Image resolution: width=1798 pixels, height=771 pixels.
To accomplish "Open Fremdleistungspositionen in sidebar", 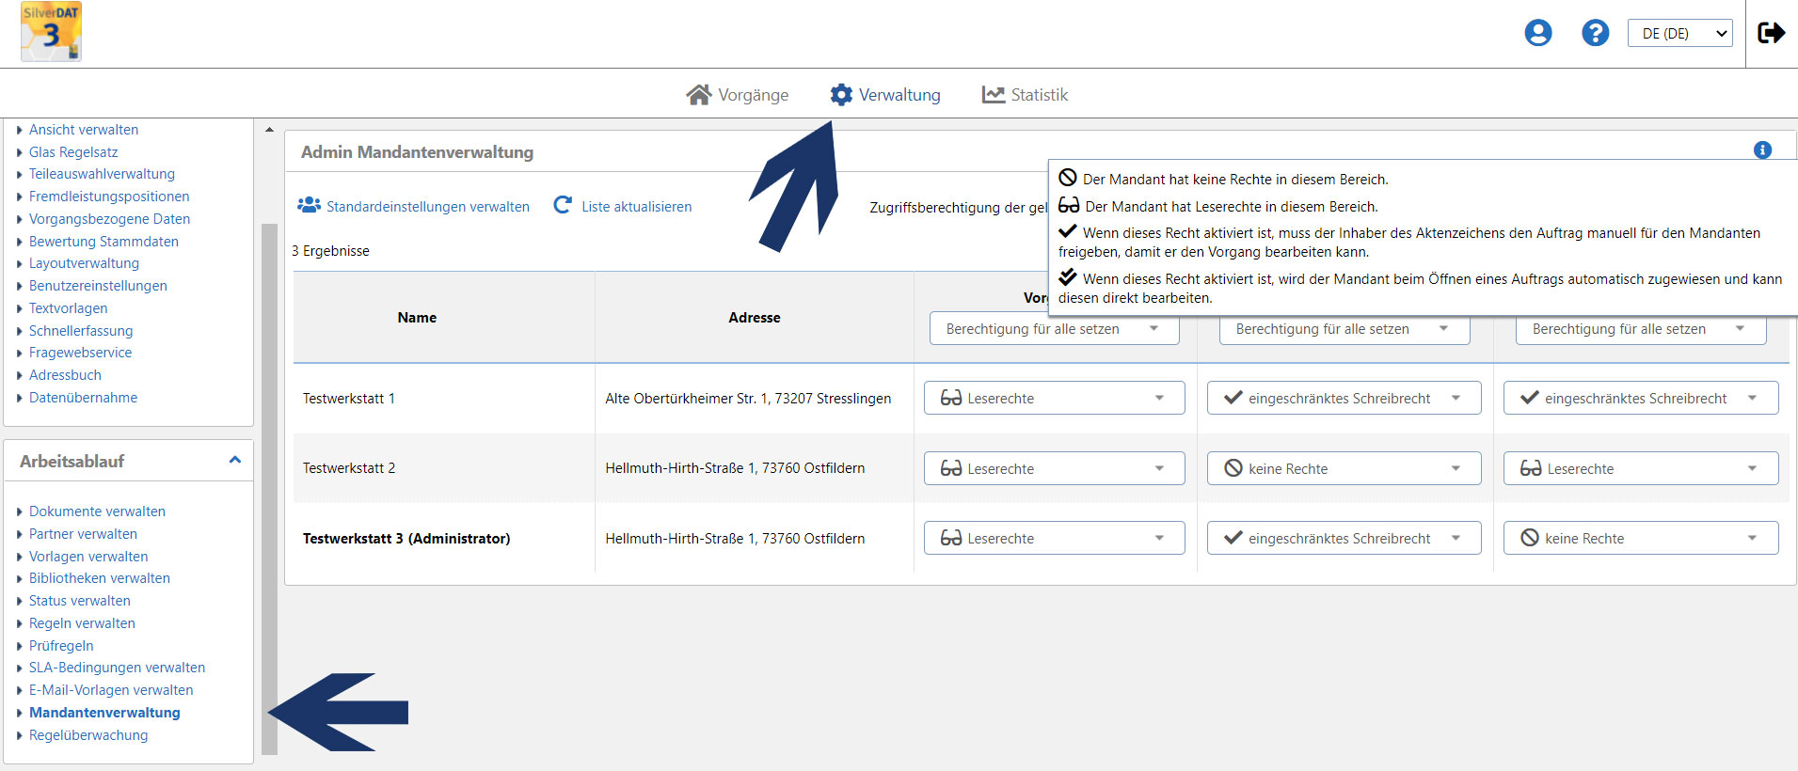I will [109, 197].
